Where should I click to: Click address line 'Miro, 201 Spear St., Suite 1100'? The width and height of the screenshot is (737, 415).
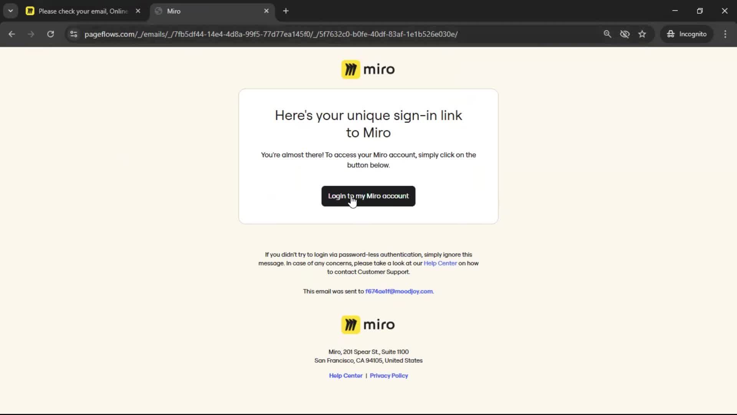[x=368, y=352]
